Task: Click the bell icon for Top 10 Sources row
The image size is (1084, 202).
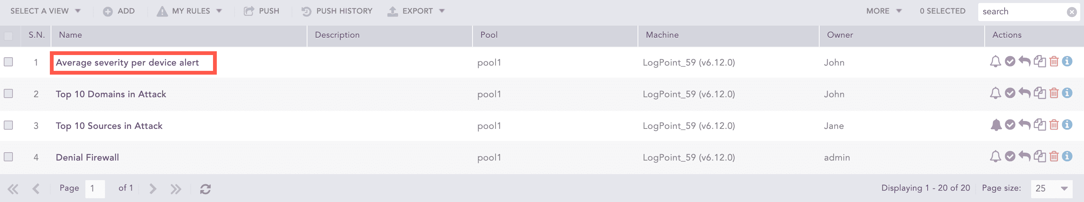Action: 995,125
